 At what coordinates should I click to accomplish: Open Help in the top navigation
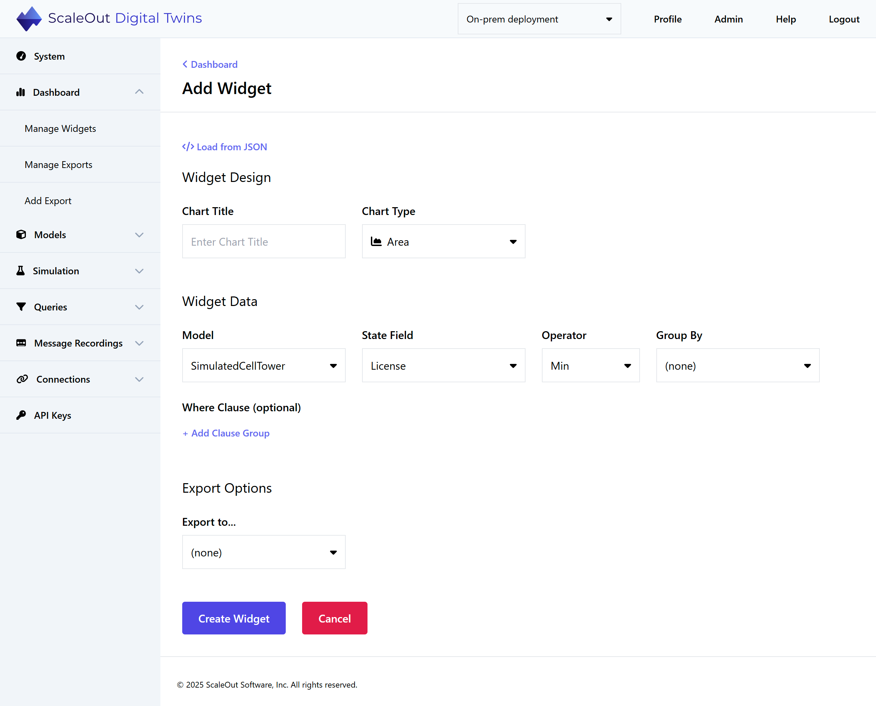click(x=785, y=19)
